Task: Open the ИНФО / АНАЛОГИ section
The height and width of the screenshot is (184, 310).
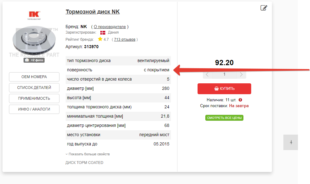Action: pyautogui.click(x=34, y=109)
